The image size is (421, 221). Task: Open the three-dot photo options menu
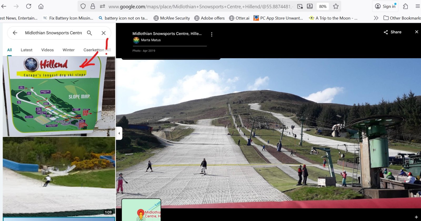[212, 34]
